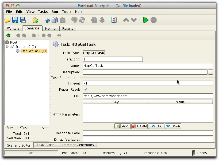This screenshot has width=219, height=161.
Task: Click the Value column header
Action: tap(180, 102)
